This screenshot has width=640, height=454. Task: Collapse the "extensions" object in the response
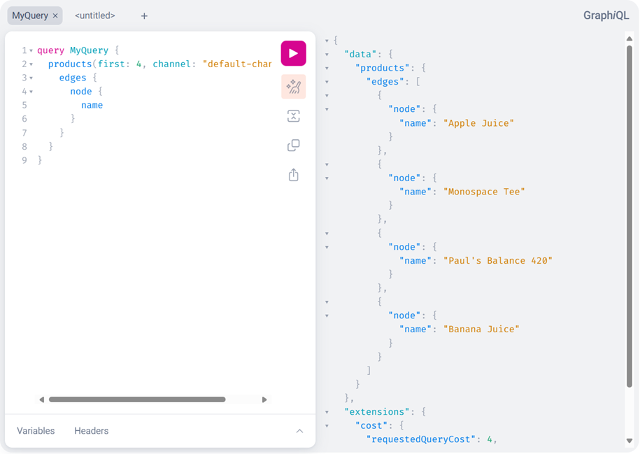point(327,412)
